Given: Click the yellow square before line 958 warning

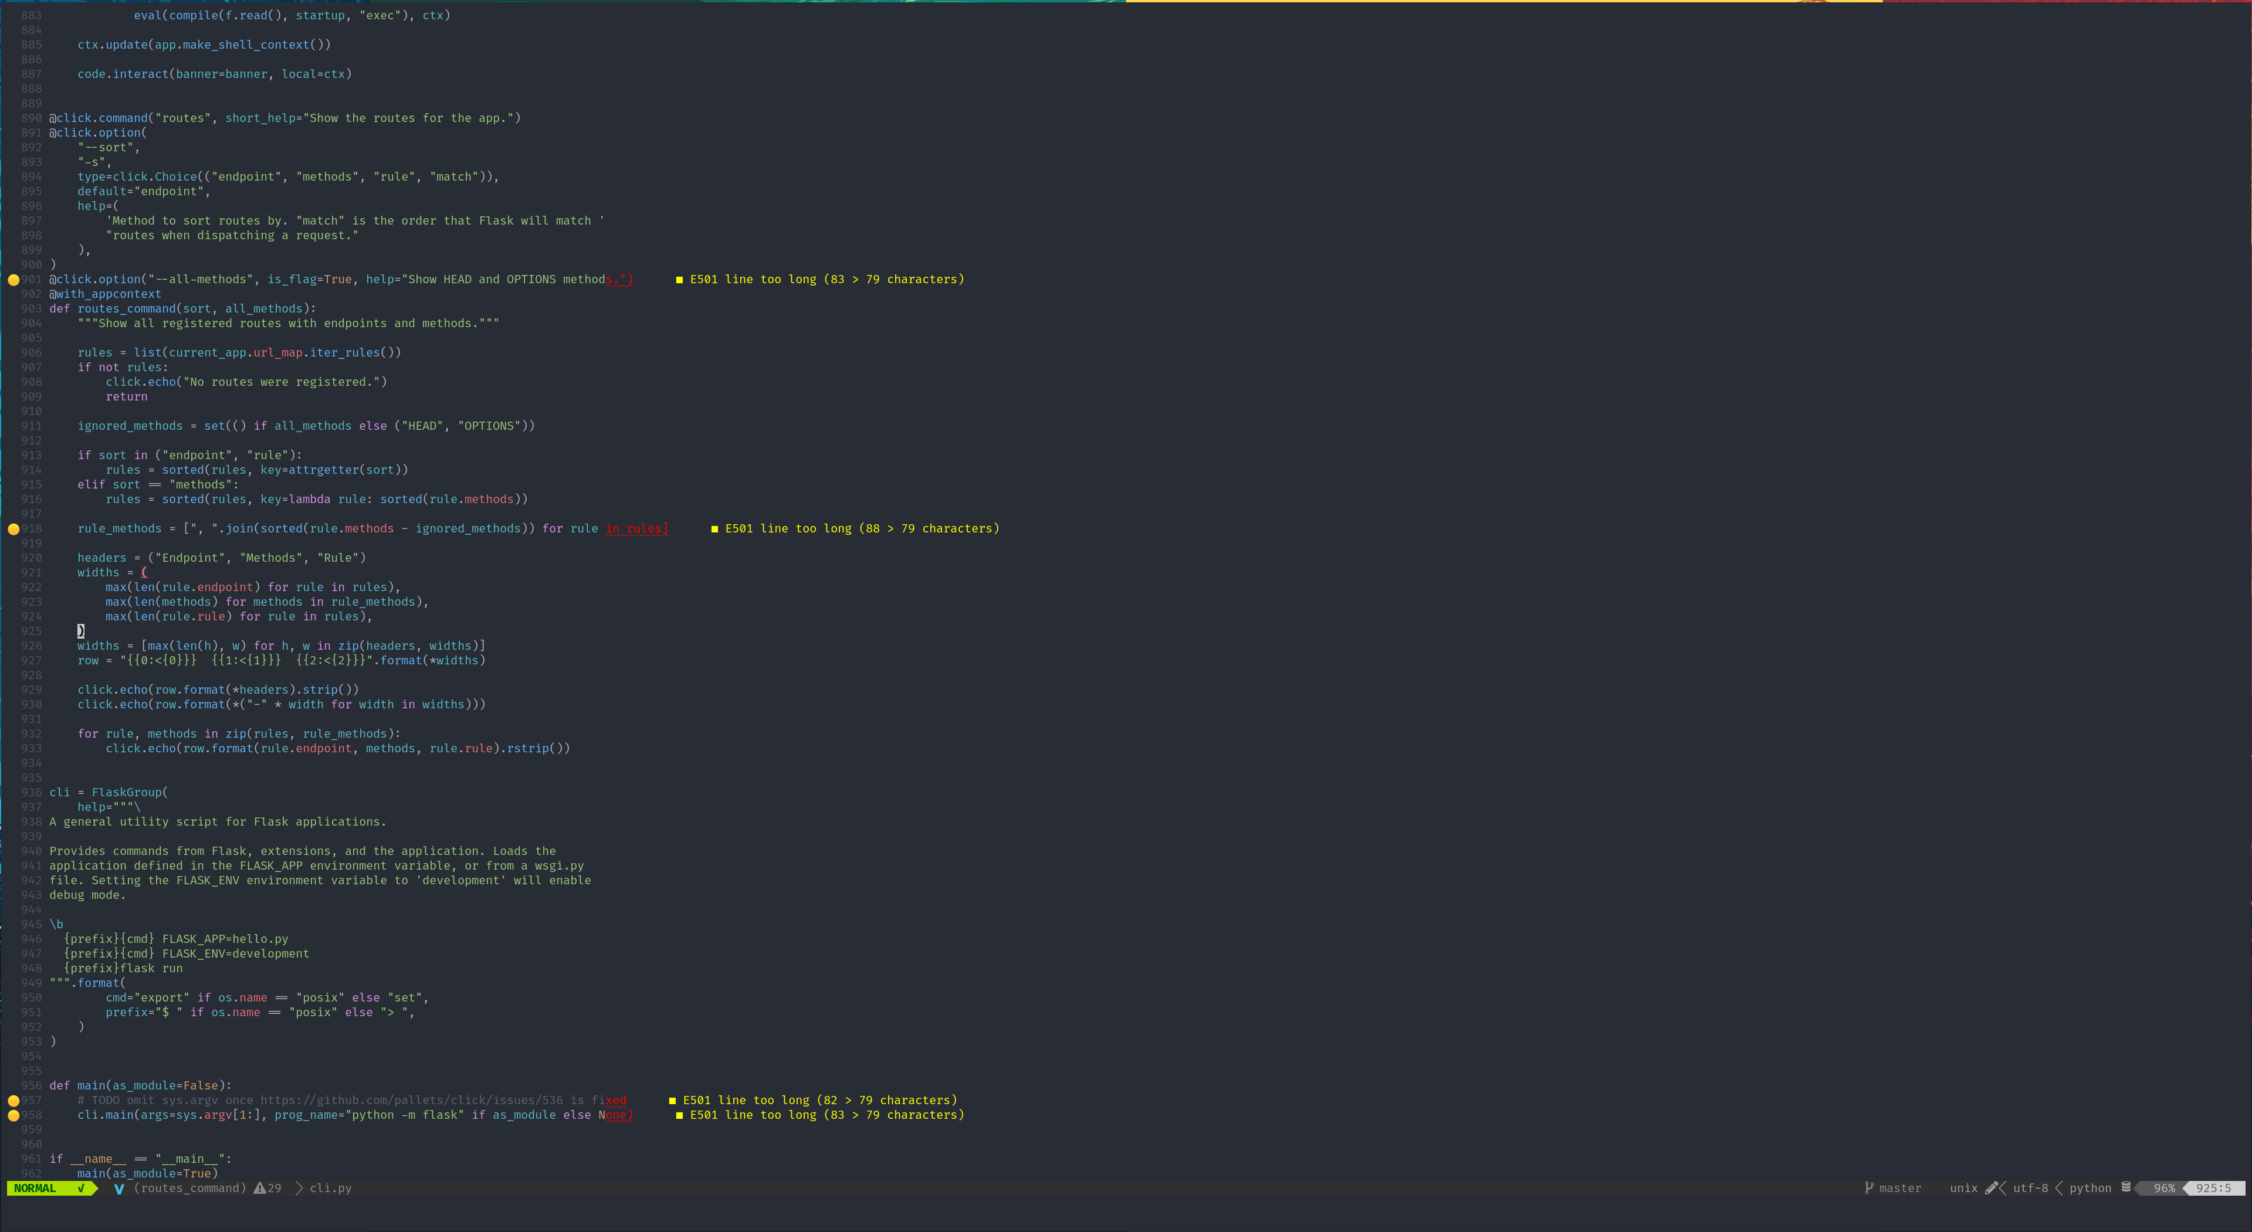Looking at the screenshot, I should tap(679, 1115).
